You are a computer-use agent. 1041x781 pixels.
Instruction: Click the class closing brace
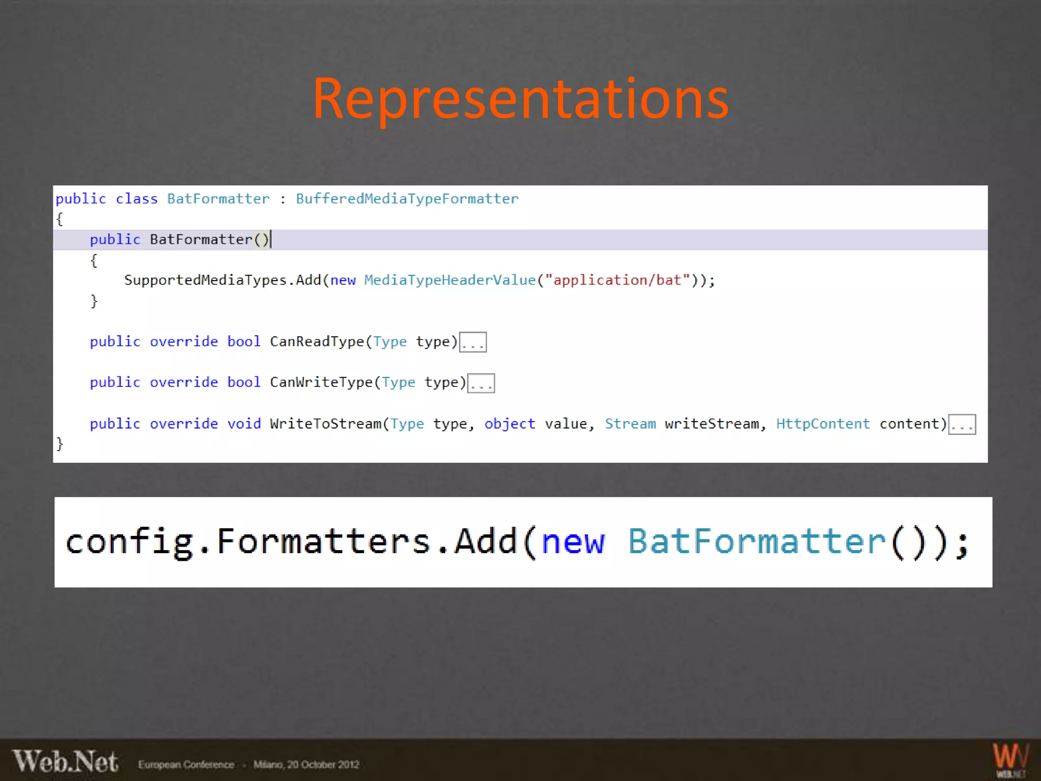pos(59,444)
